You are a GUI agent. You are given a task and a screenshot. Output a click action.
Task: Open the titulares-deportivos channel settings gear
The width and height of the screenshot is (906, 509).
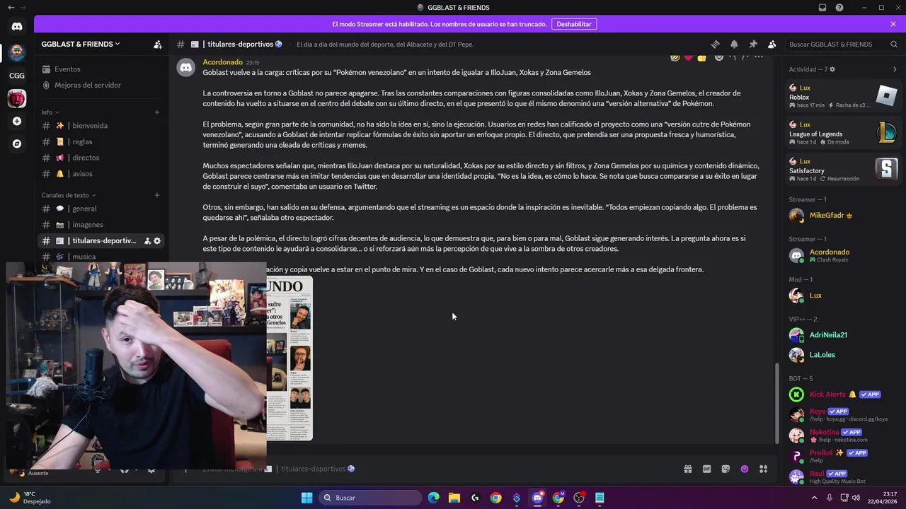[x=157, y=241]
